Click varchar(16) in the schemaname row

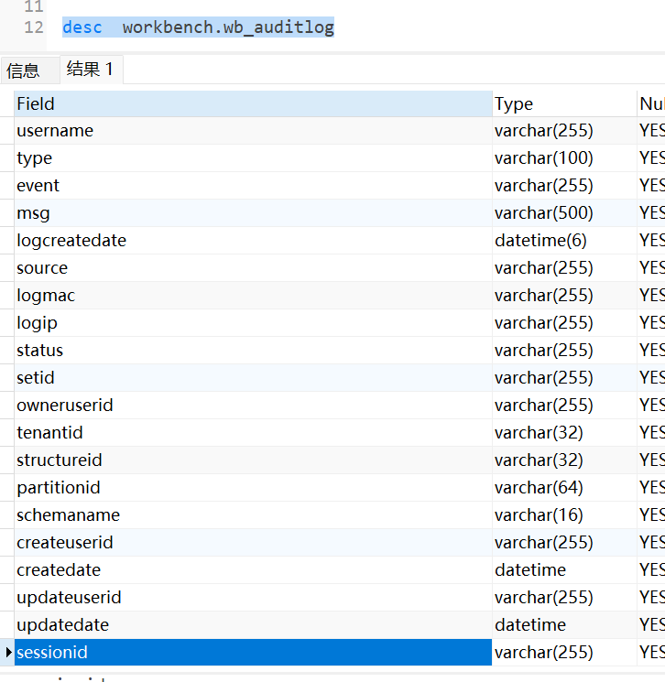(x=539, y=515)
